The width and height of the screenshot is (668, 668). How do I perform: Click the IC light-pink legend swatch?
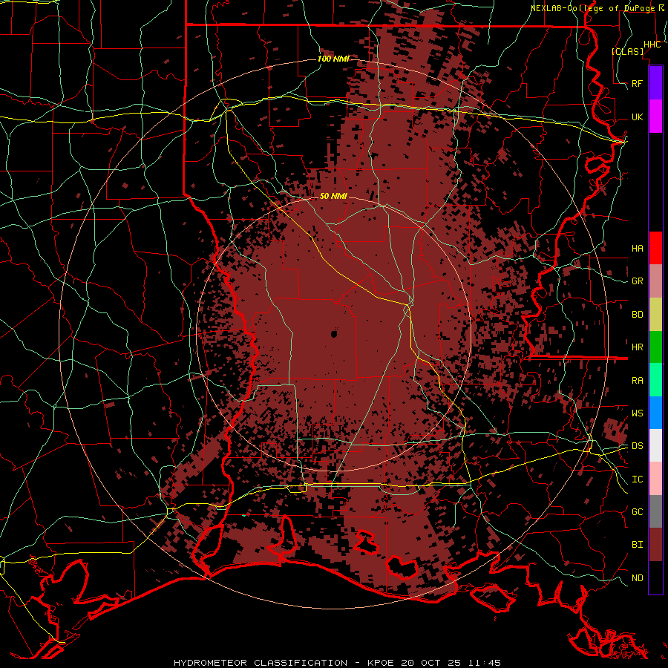[x=655, y=479]
